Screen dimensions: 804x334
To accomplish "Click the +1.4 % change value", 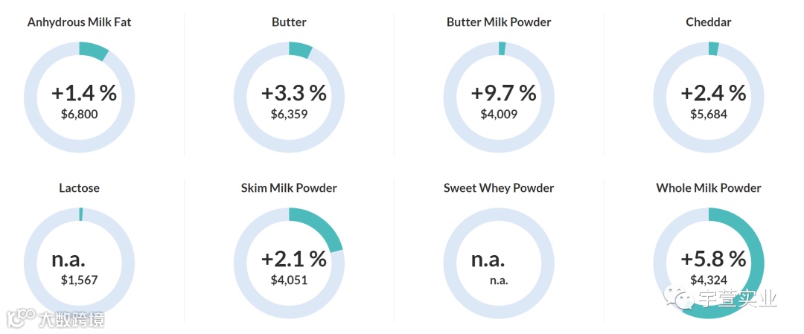I will 84,93.
